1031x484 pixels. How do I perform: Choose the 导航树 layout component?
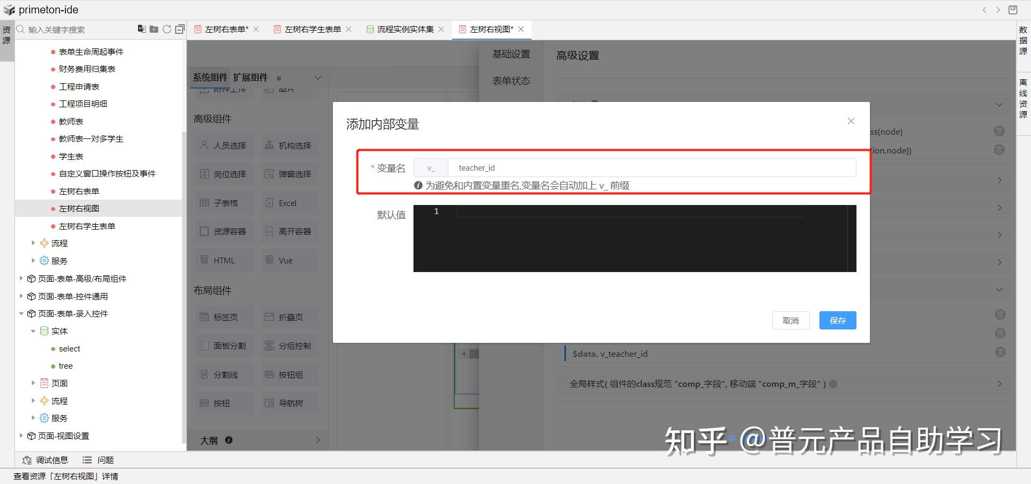289,403
